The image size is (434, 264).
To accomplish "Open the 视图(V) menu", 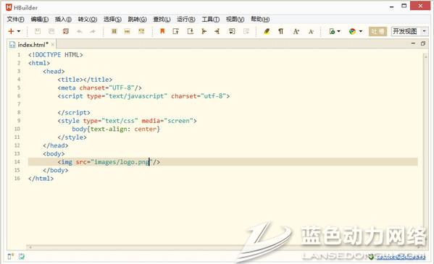I will (235, 19).
